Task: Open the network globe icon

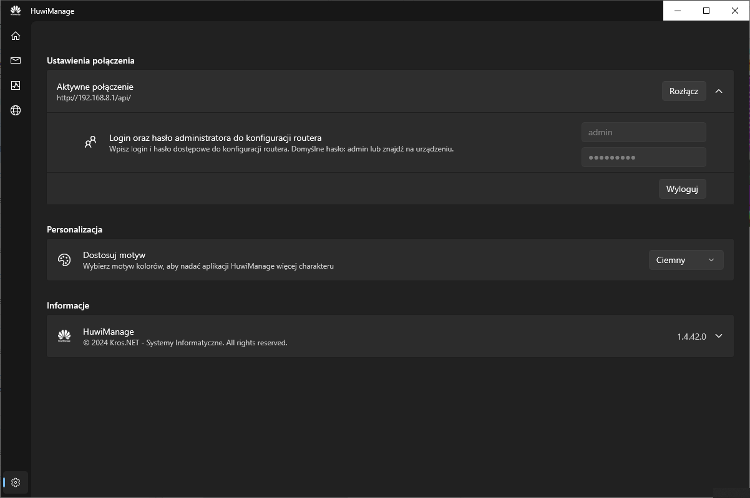Action: [16, 110]
